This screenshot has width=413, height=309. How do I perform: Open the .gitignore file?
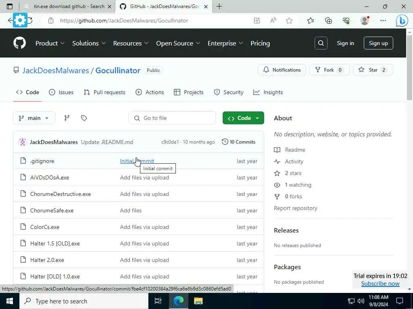pyautogui.click(x=42, y=161)
